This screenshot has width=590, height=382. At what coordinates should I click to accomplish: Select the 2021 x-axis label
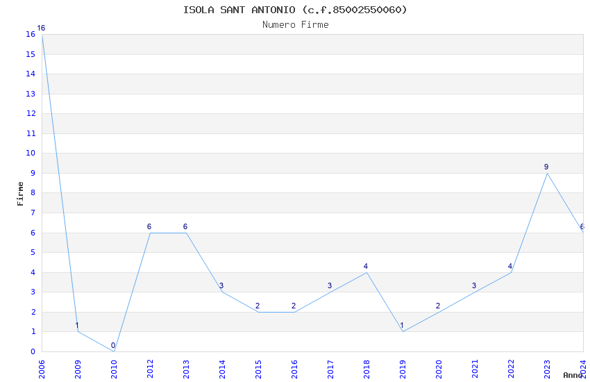click(475, 369)
